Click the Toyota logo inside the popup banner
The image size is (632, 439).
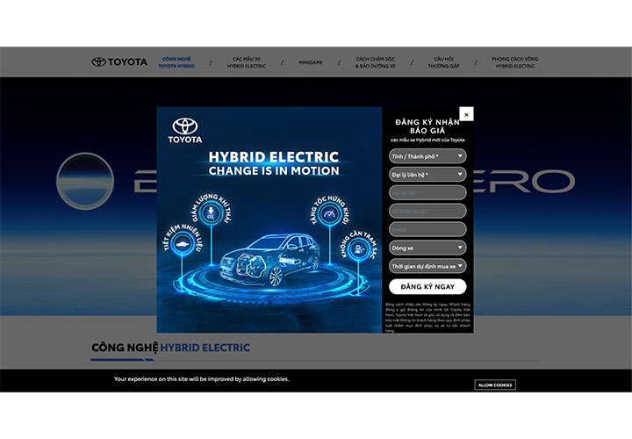(x=185, y=131)
